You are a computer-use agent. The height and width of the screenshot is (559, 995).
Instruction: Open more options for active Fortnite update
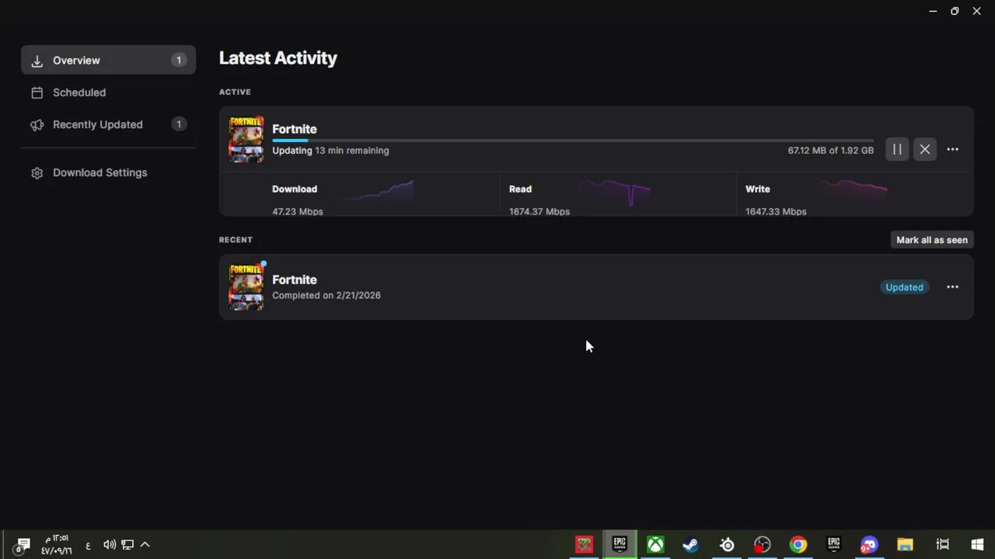click(x=952, y=150)
